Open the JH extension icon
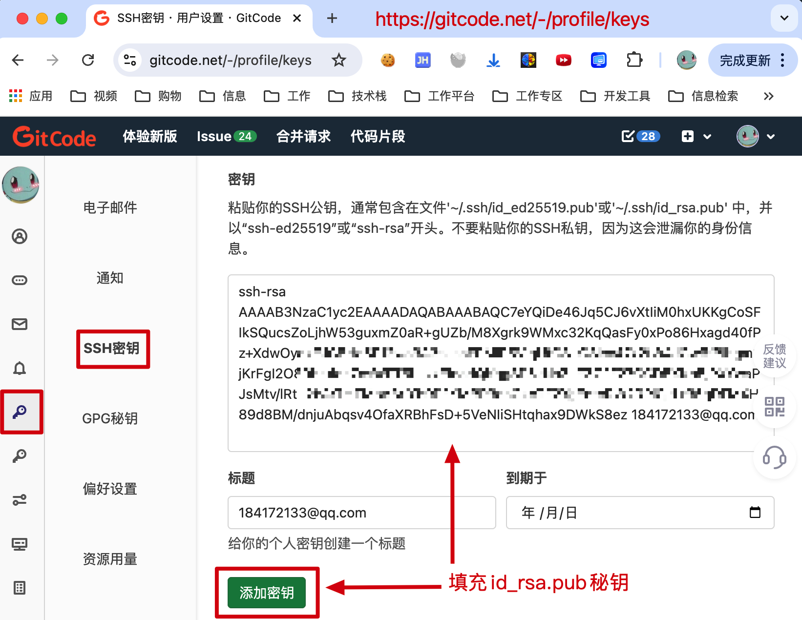Viewport: 802px width, 620px height. (422, 60)
